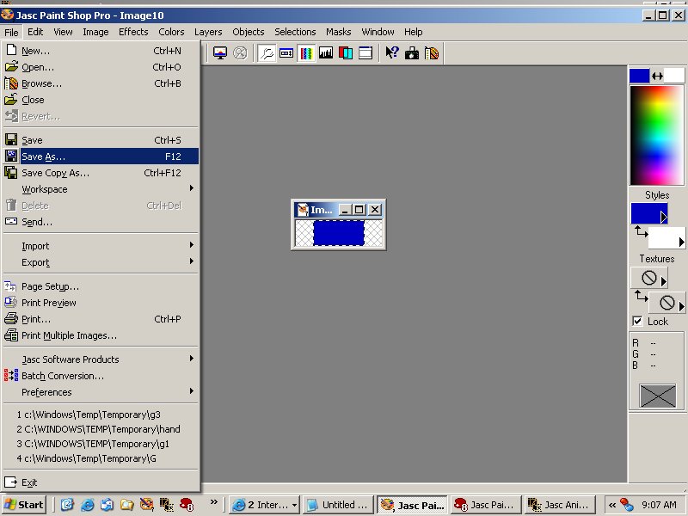
Task: Swap foreground and background colors arrow
Action: click(658, 76)
